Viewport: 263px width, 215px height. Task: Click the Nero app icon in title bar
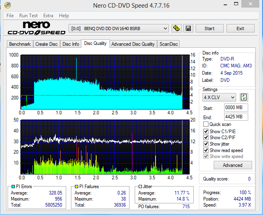pos(7,5)
